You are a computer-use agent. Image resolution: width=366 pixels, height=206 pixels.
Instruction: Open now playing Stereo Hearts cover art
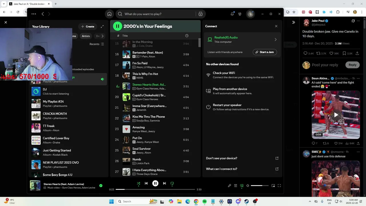[35, 185]
